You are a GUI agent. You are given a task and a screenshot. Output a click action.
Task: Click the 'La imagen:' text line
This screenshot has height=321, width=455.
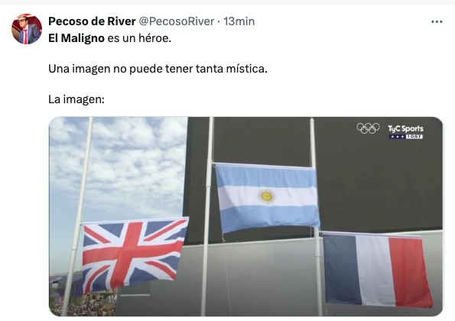76,99
